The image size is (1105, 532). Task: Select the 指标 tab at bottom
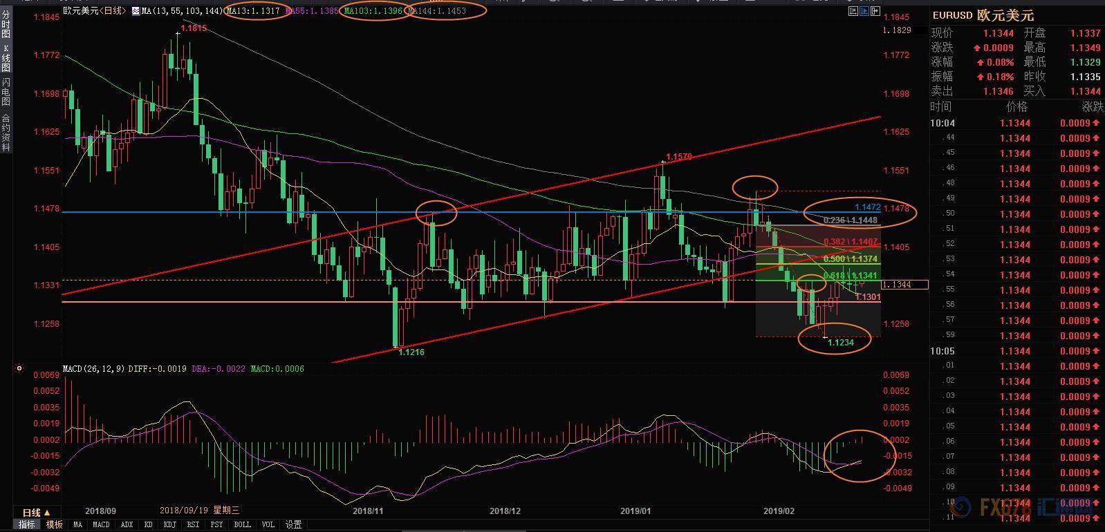coord(27,524)
